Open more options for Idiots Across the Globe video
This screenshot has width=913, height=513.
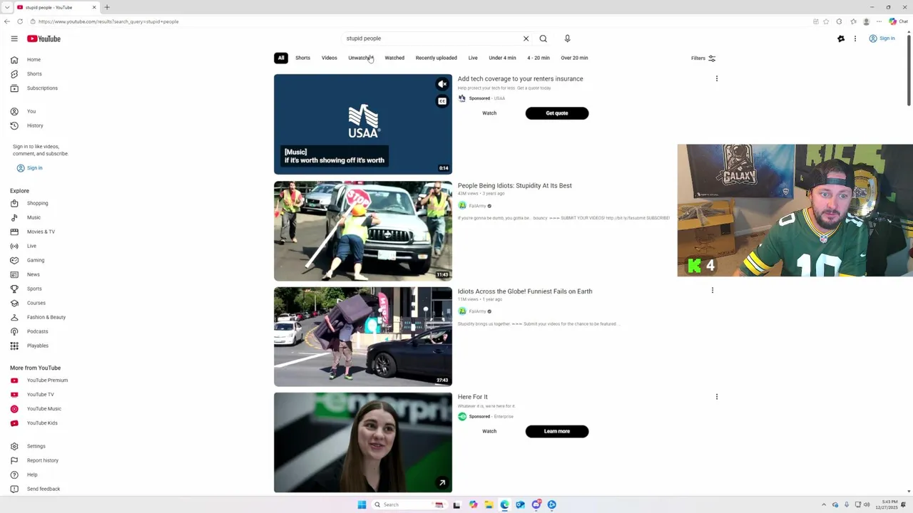[x=713, y=290]
